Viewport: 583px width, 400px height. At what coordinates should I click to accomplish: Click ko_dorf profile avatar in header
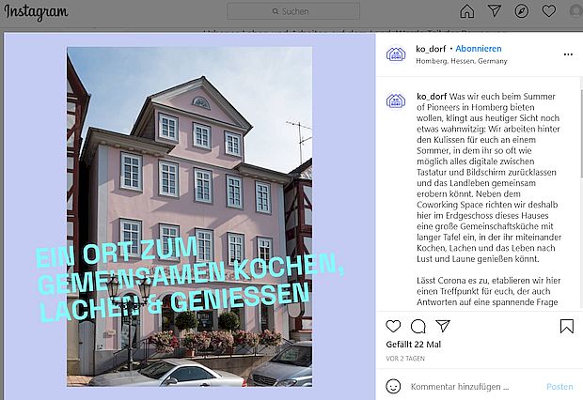(x=396, y=54)
